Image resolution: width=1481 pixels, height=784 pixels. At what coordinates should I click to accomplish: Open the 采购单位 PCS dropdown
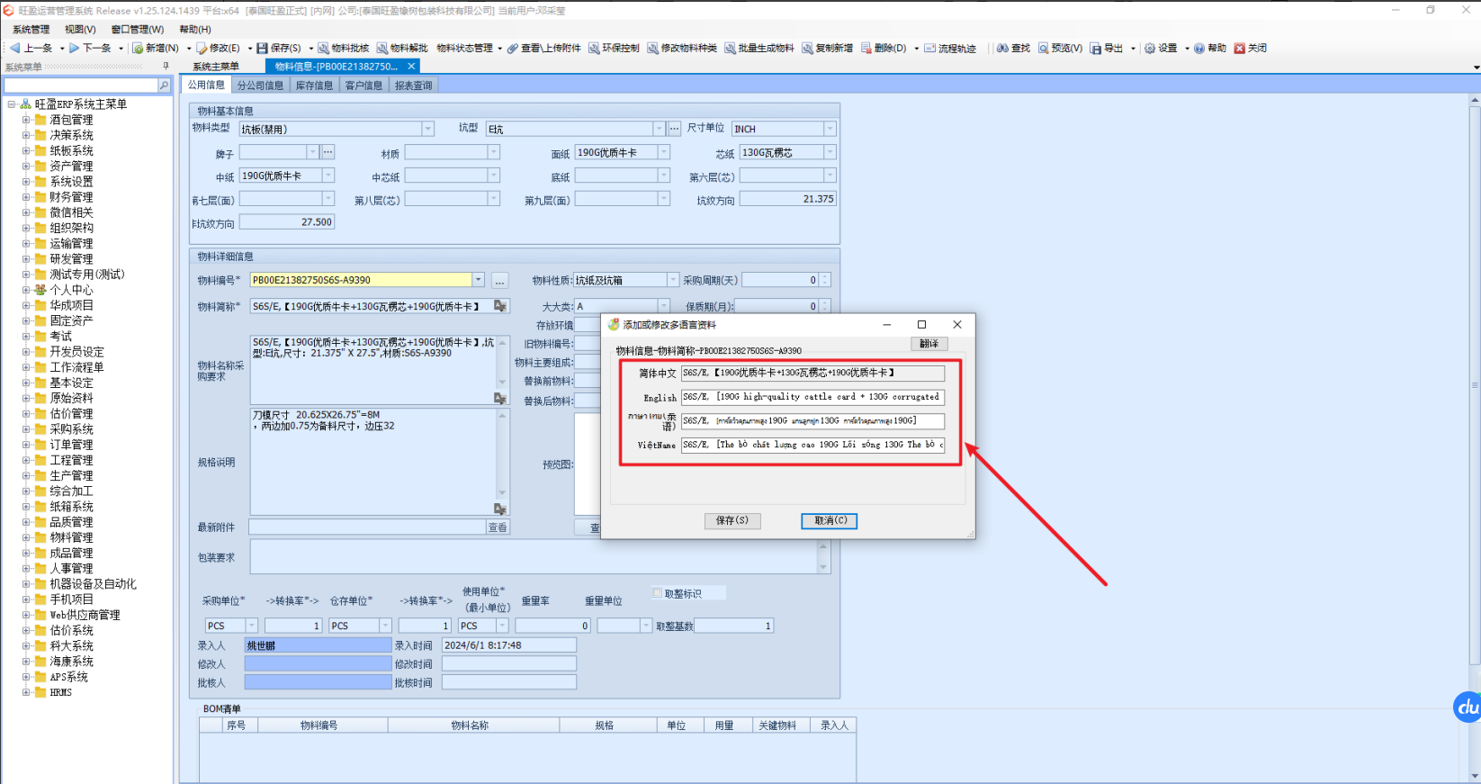click(252, 626)
